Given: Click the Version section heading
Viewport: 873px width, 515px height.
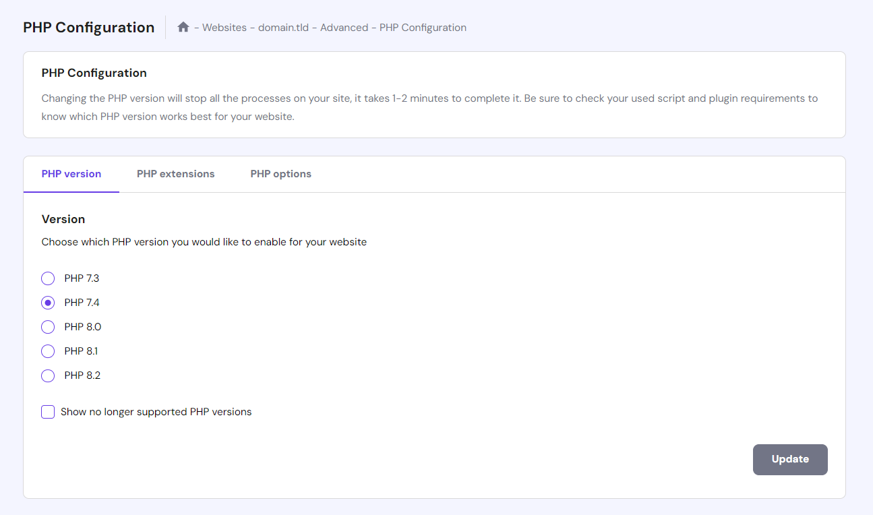Looking at the screenshot, I should (x=63, y=218).
